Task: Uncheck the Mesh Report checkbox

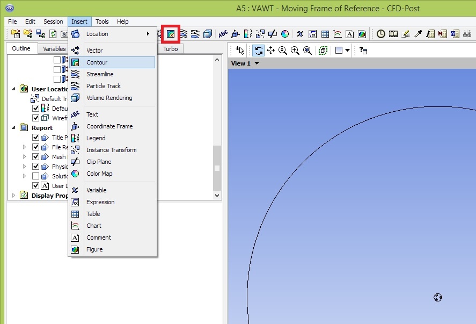Action: point(35,157)
